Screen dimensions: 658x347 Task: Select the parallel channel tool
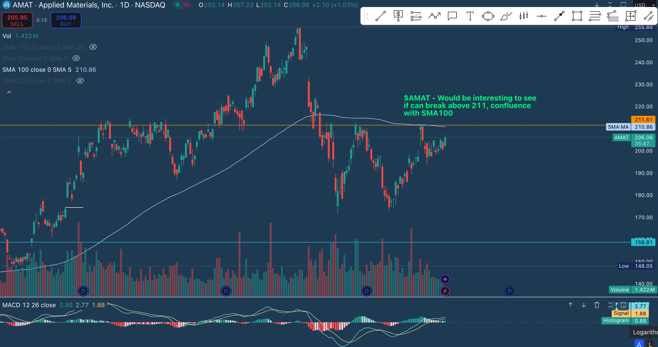point(648,16)
